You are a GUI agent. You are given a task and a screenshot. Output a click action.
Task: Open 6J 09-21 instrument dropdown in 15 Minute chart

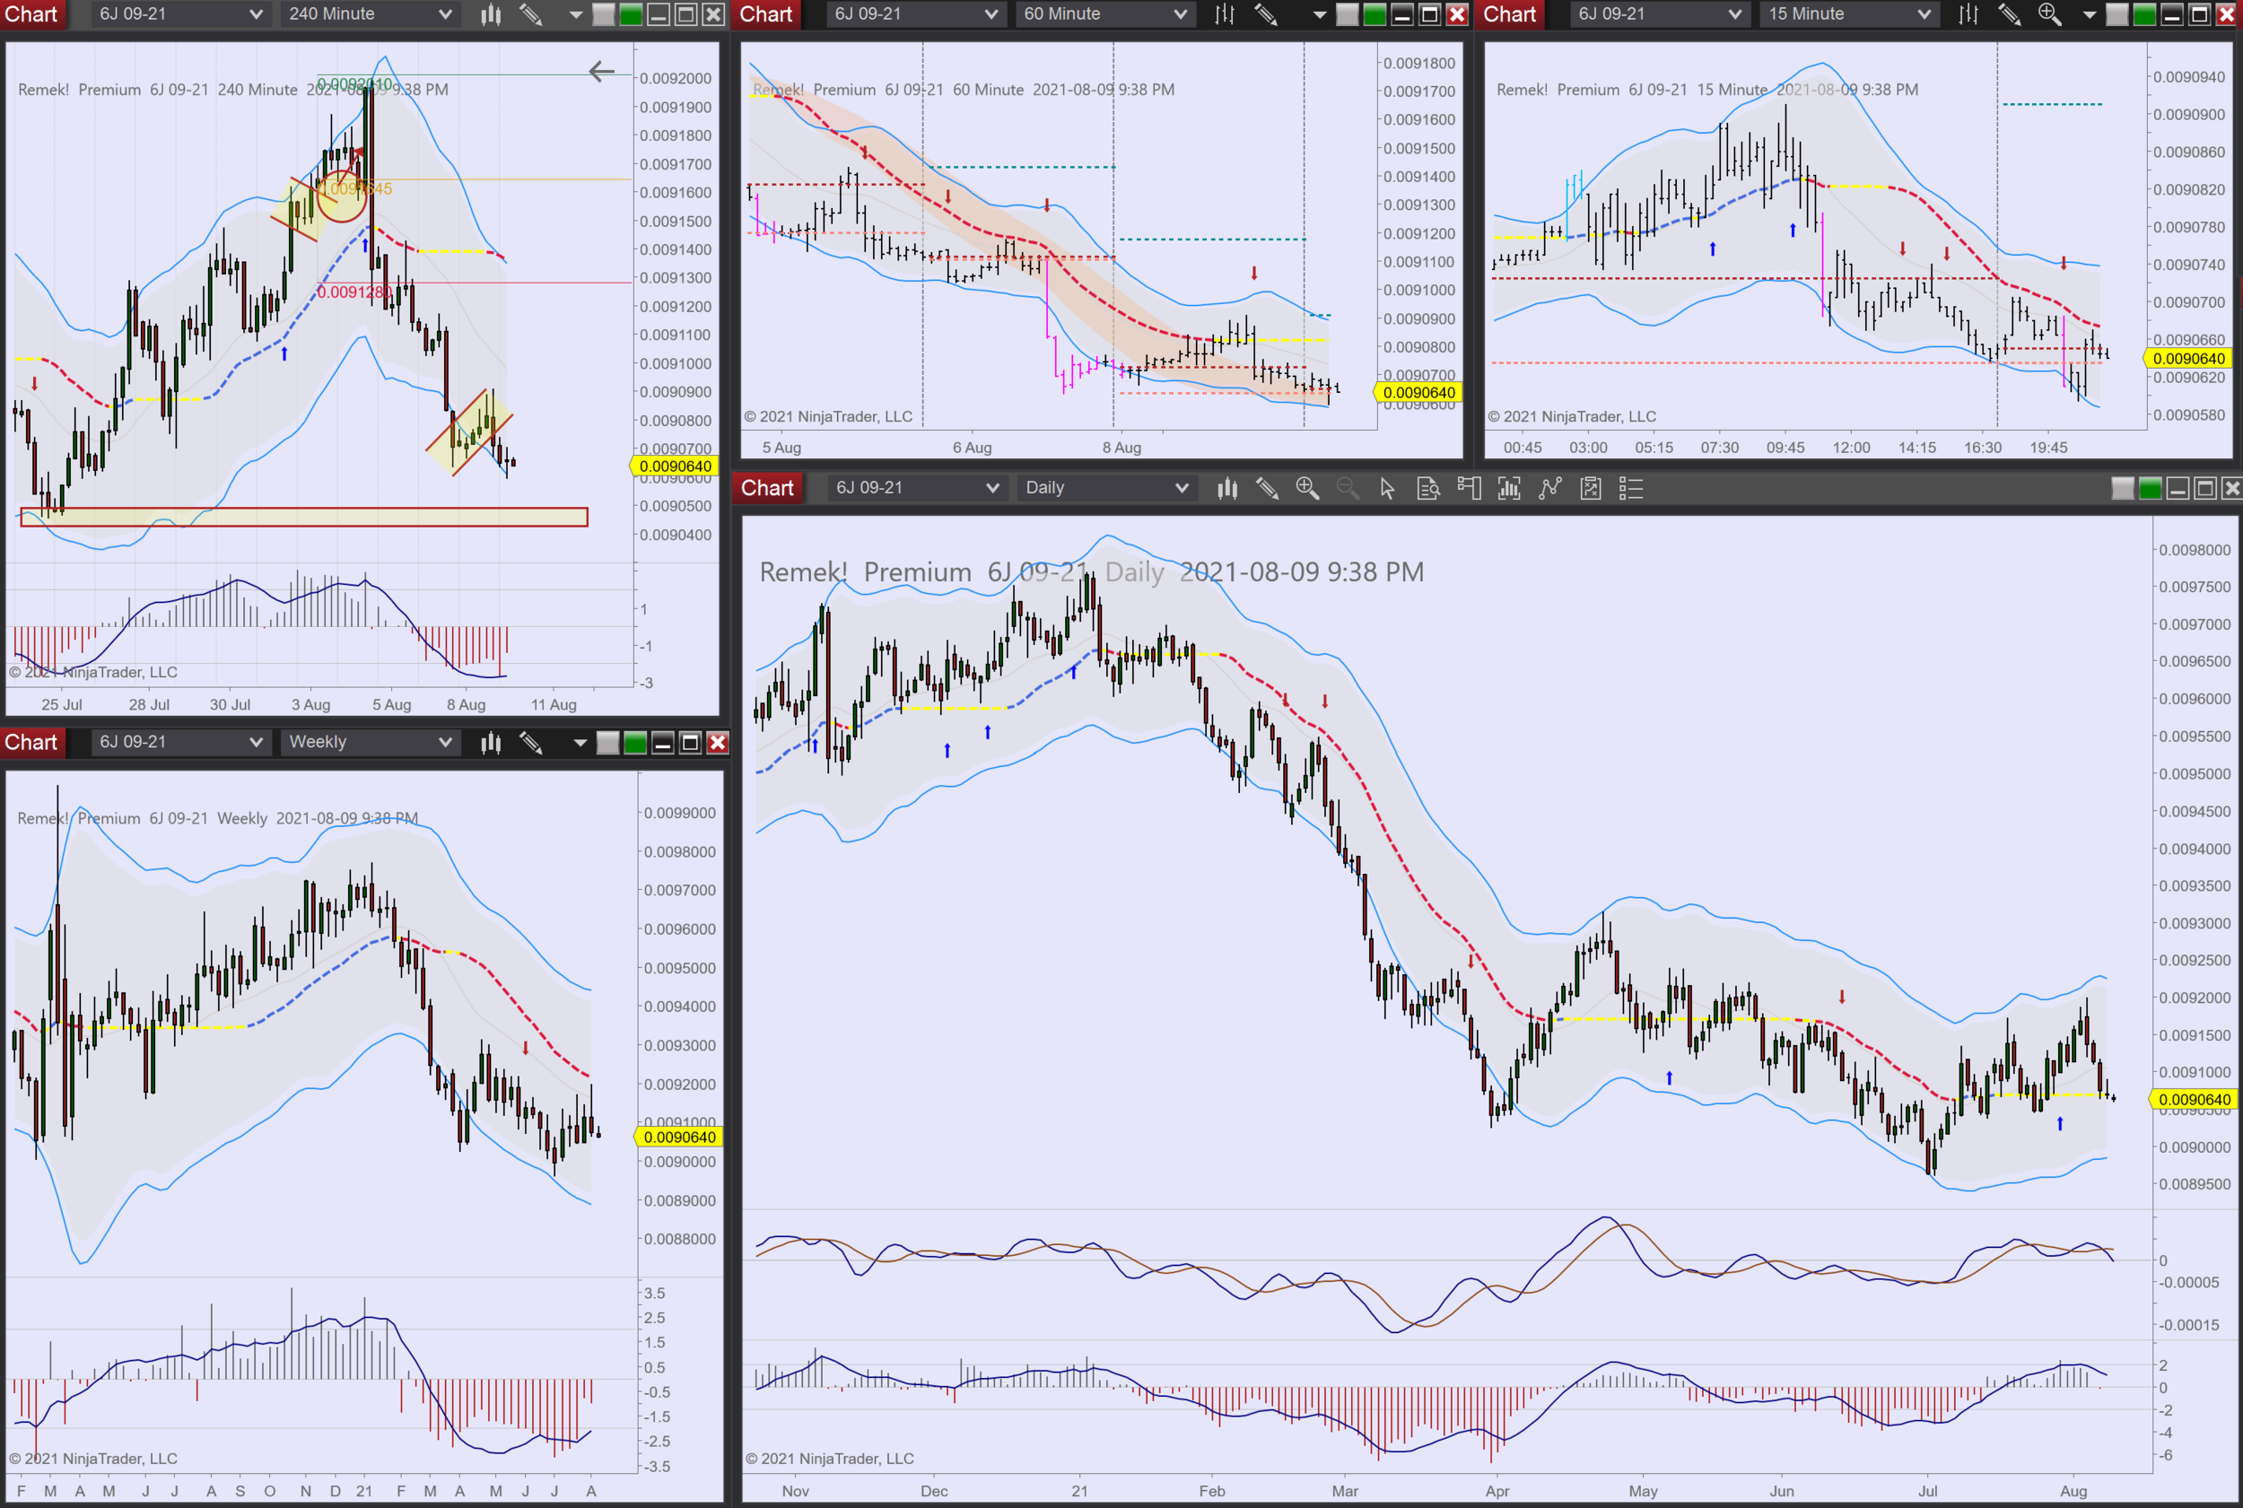[x=1734, y=14]
